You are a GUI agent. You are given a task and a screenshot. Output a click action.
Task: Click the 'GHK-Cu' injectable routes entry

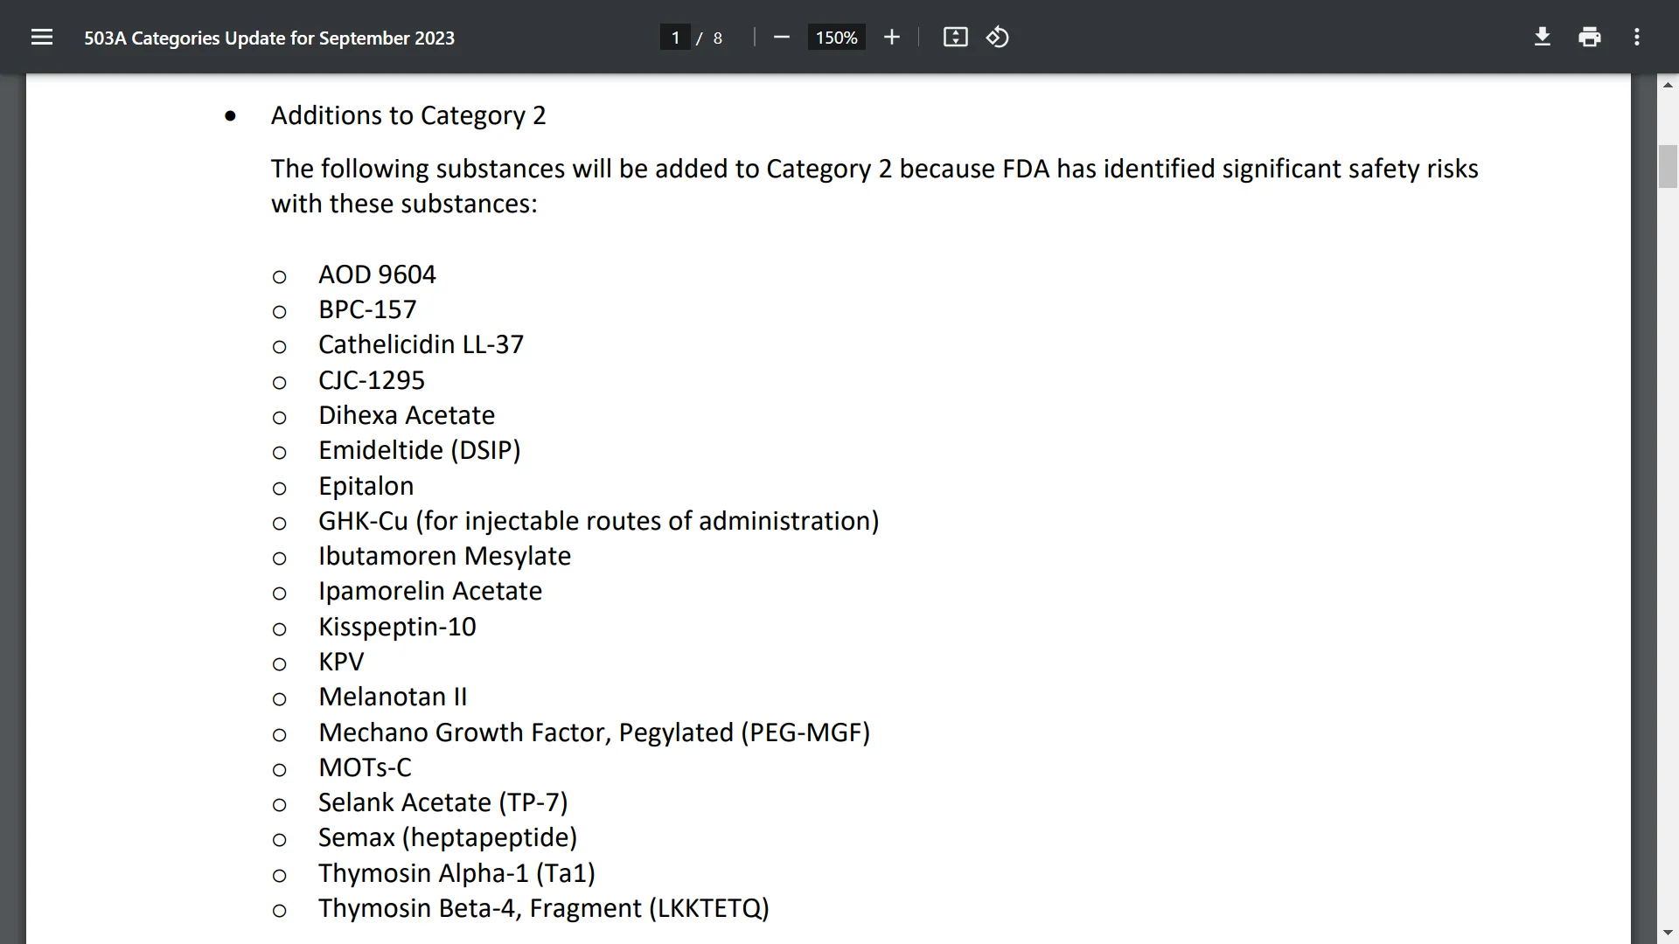click(599, 521)
